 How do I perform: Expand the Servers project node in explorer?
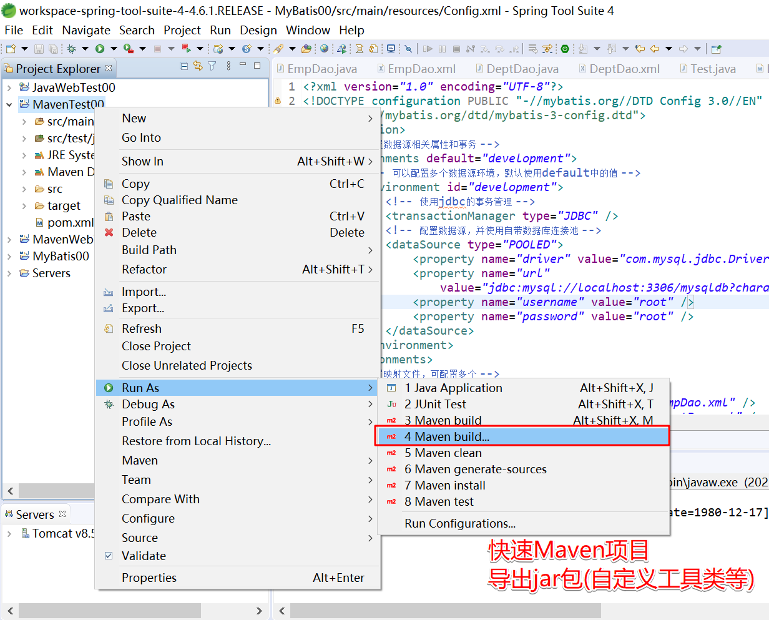tap(9, 273)
